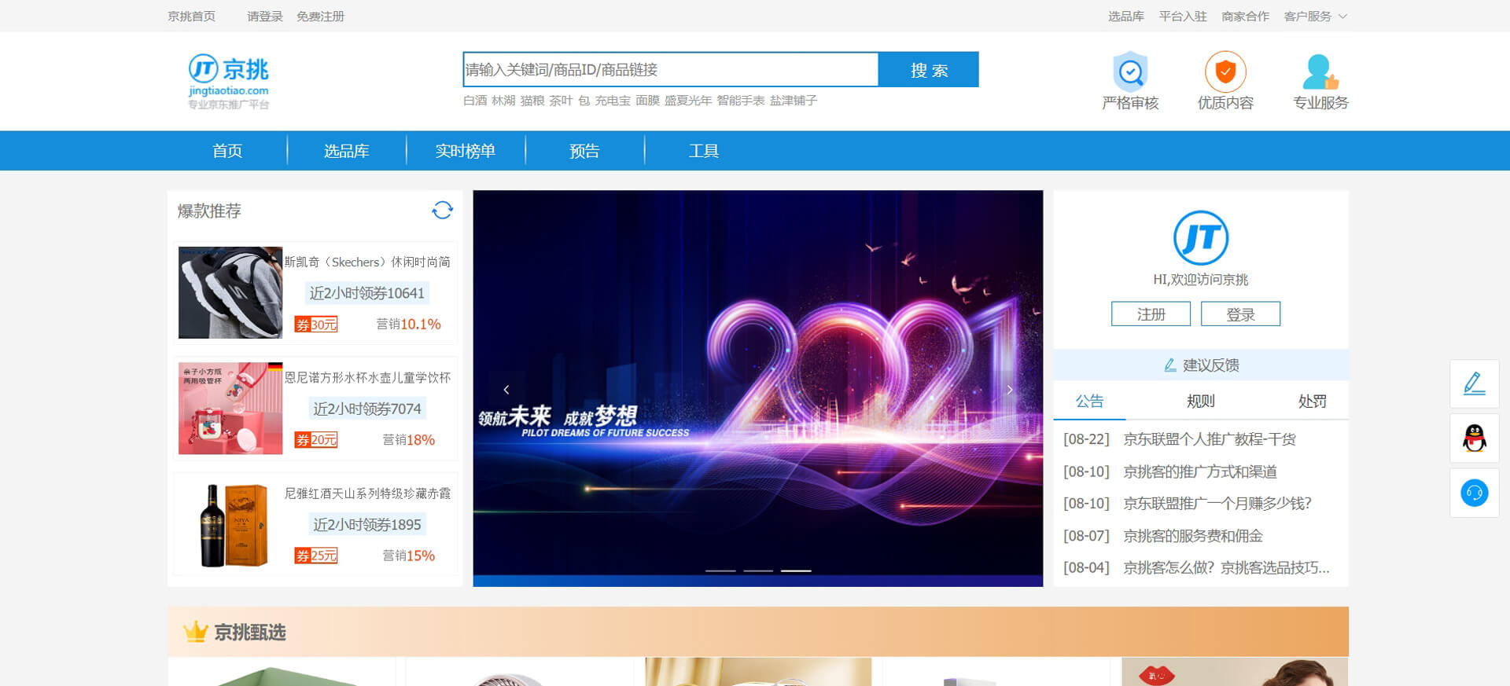The height and width of the screenshot is (686, 1510).
Task: Open the floating pencil feedback icon
Action: 1474,383
